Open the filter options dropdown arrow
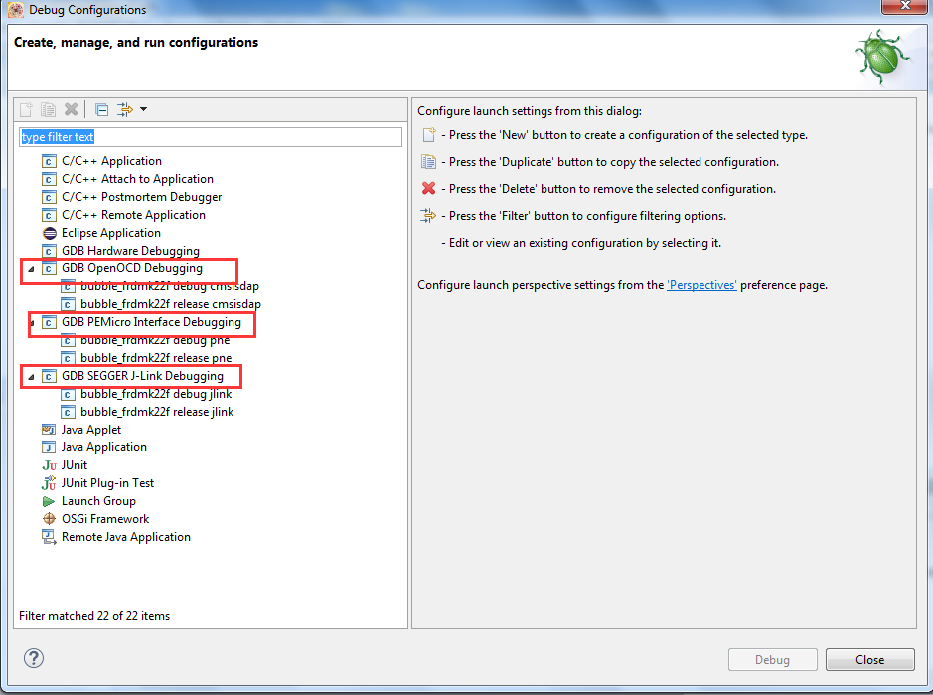Viewport: 933px width, 695px height. click(x=143, y=109)
